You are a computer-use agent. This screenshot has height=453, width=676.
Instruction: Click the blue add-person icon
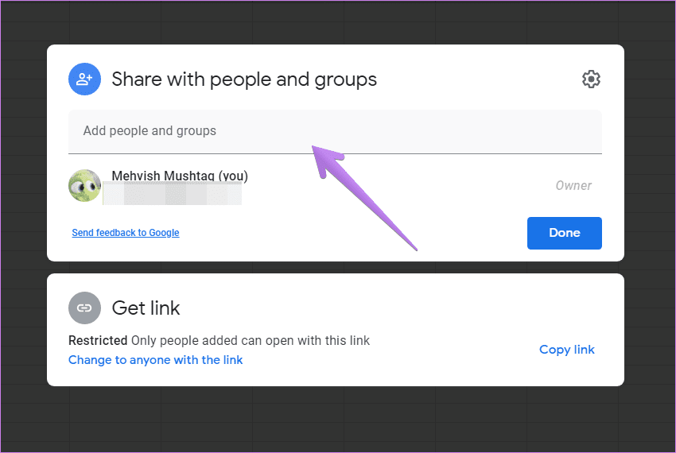pos(84,79)
